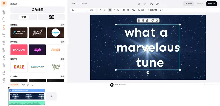This screenshot has width=220, height=106.
Task: Open the screen record icon
Action: pos(151,4)
